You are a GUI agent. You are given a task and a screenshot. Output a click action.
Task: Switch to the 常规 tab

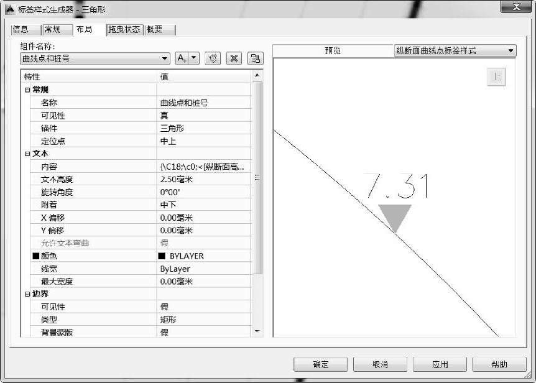coord(57,30)
